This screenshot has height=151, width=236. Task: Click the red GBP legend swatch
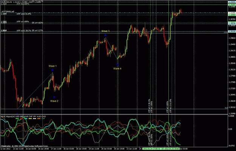[x=22, y=119]
